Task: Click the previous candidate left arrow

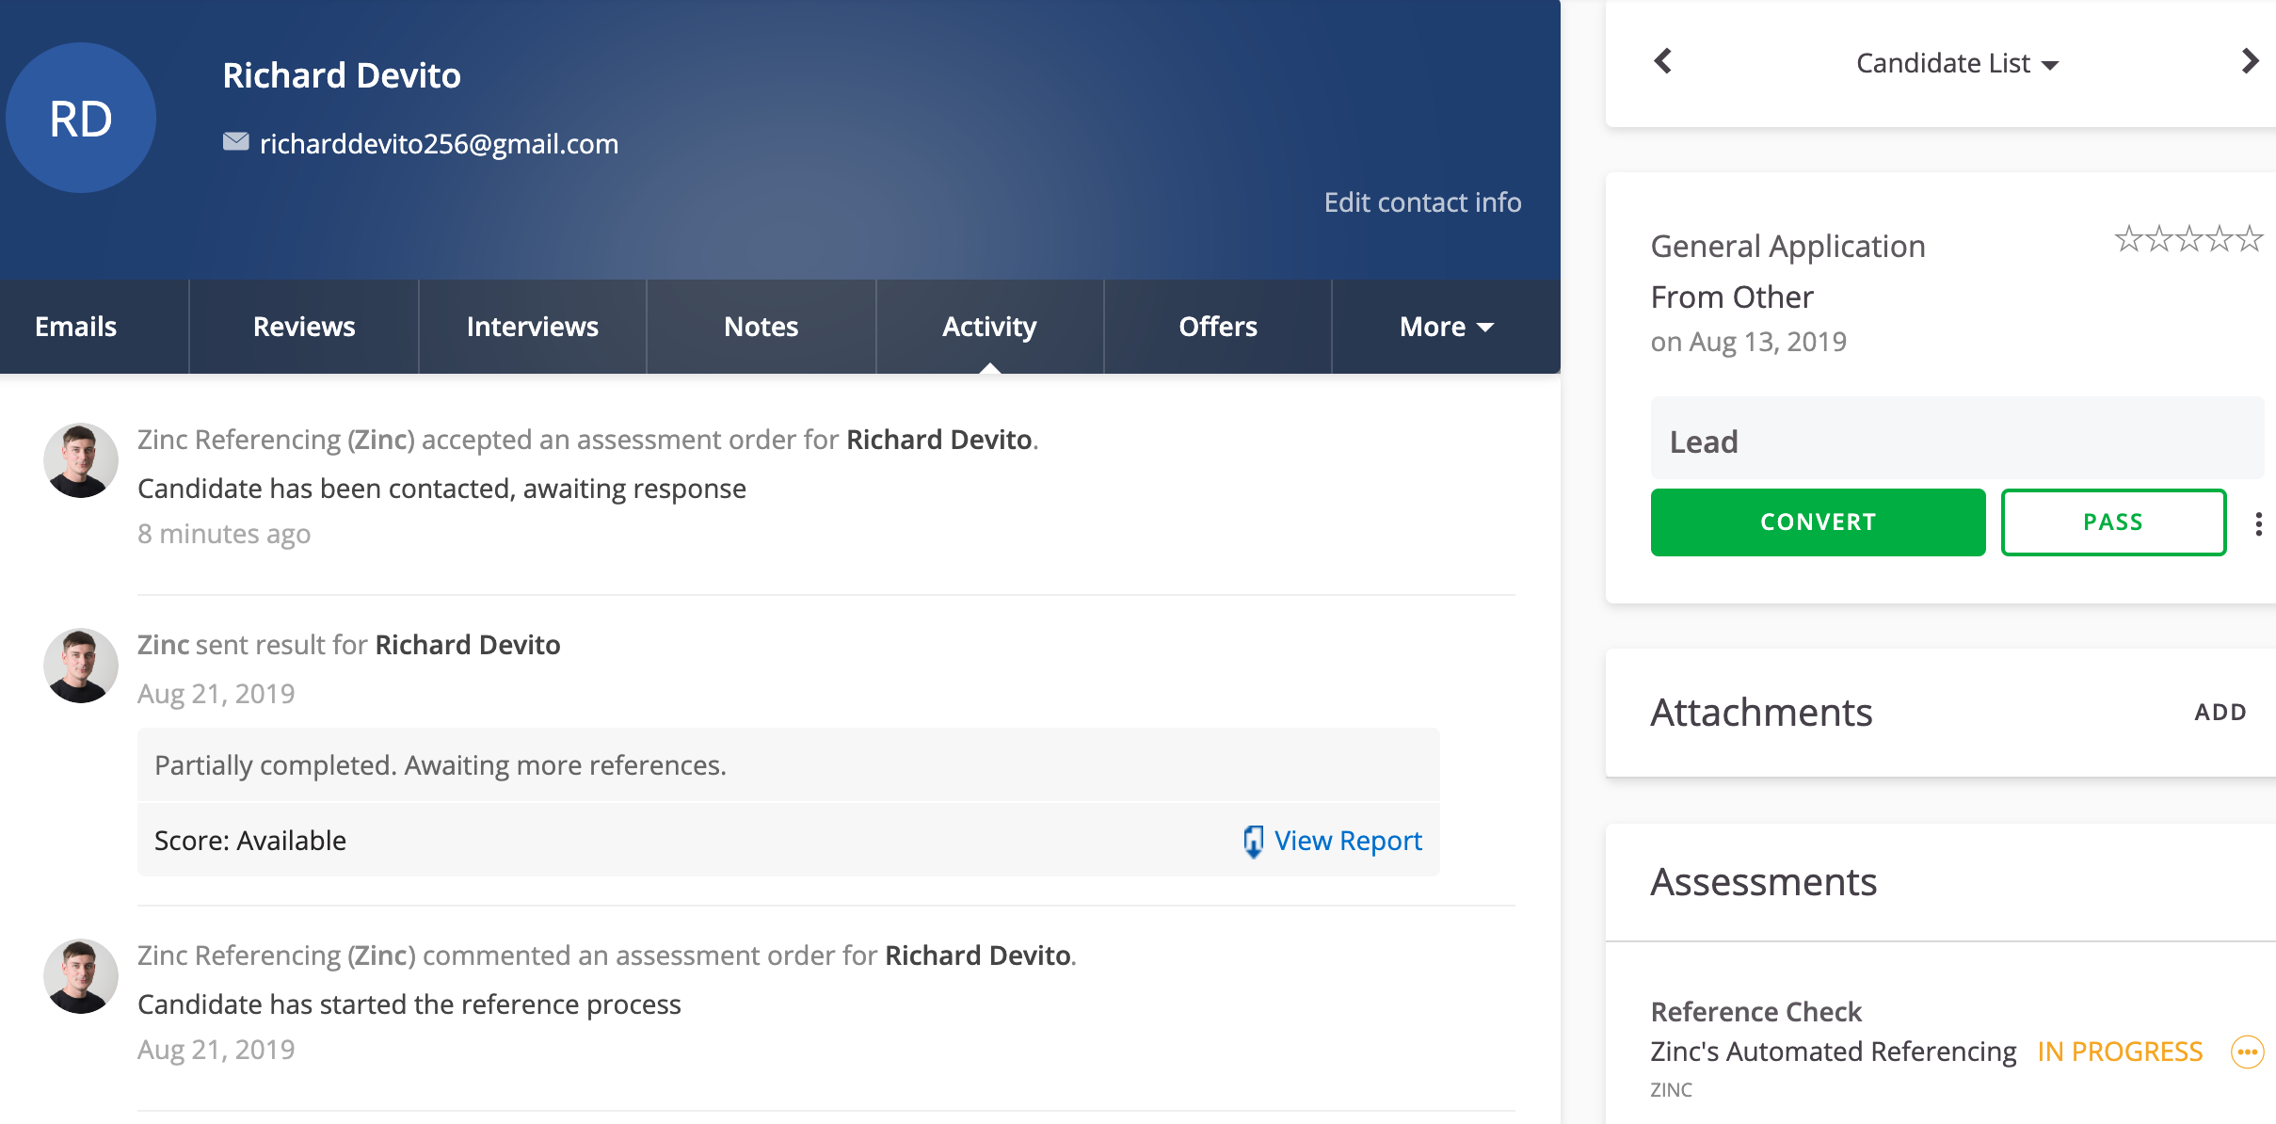Action: [x=1663, y=62]
